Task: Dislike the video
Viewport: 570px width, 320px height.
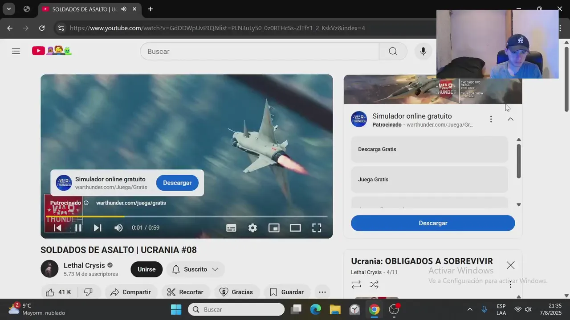Action: point(89,292)
